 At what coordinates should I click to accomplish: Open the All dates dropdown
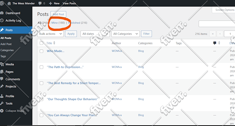tap(95, 34)
